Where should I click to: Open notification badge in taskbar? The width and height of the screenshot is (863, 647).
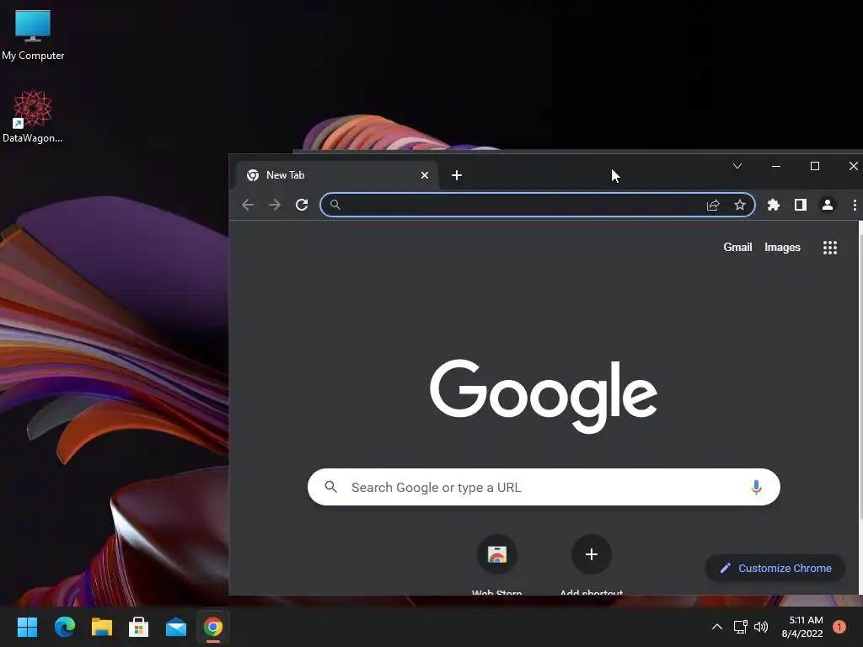click(x=839, y=627)
